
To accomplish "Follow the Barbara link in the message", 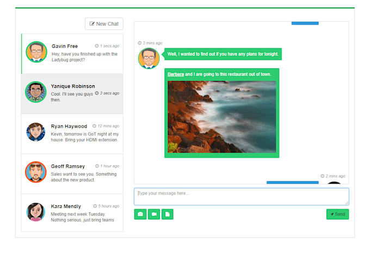I will coord(176,74).
